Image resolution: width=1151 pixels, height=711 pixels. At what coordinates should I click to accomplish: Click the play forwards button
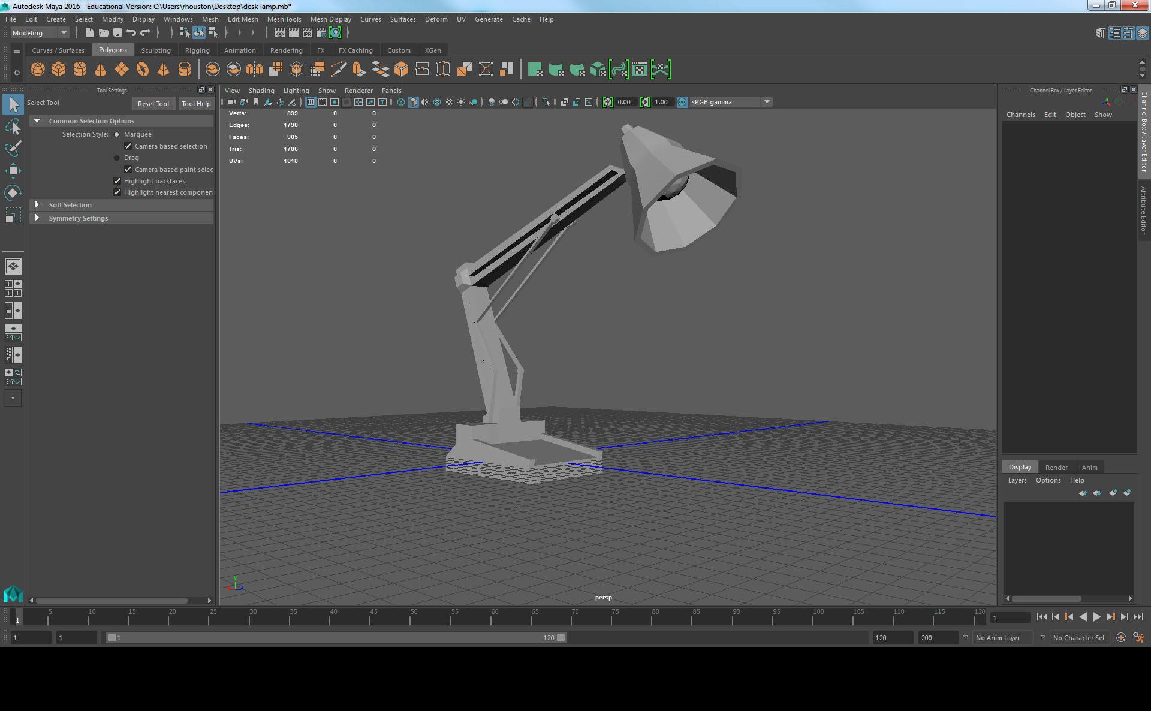(1096, 617)
